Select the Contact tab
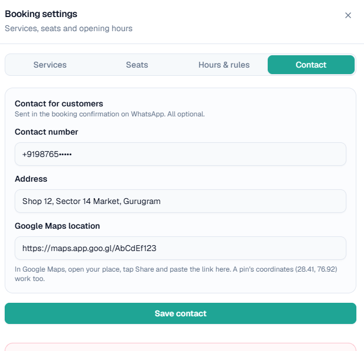 point(311,65)
